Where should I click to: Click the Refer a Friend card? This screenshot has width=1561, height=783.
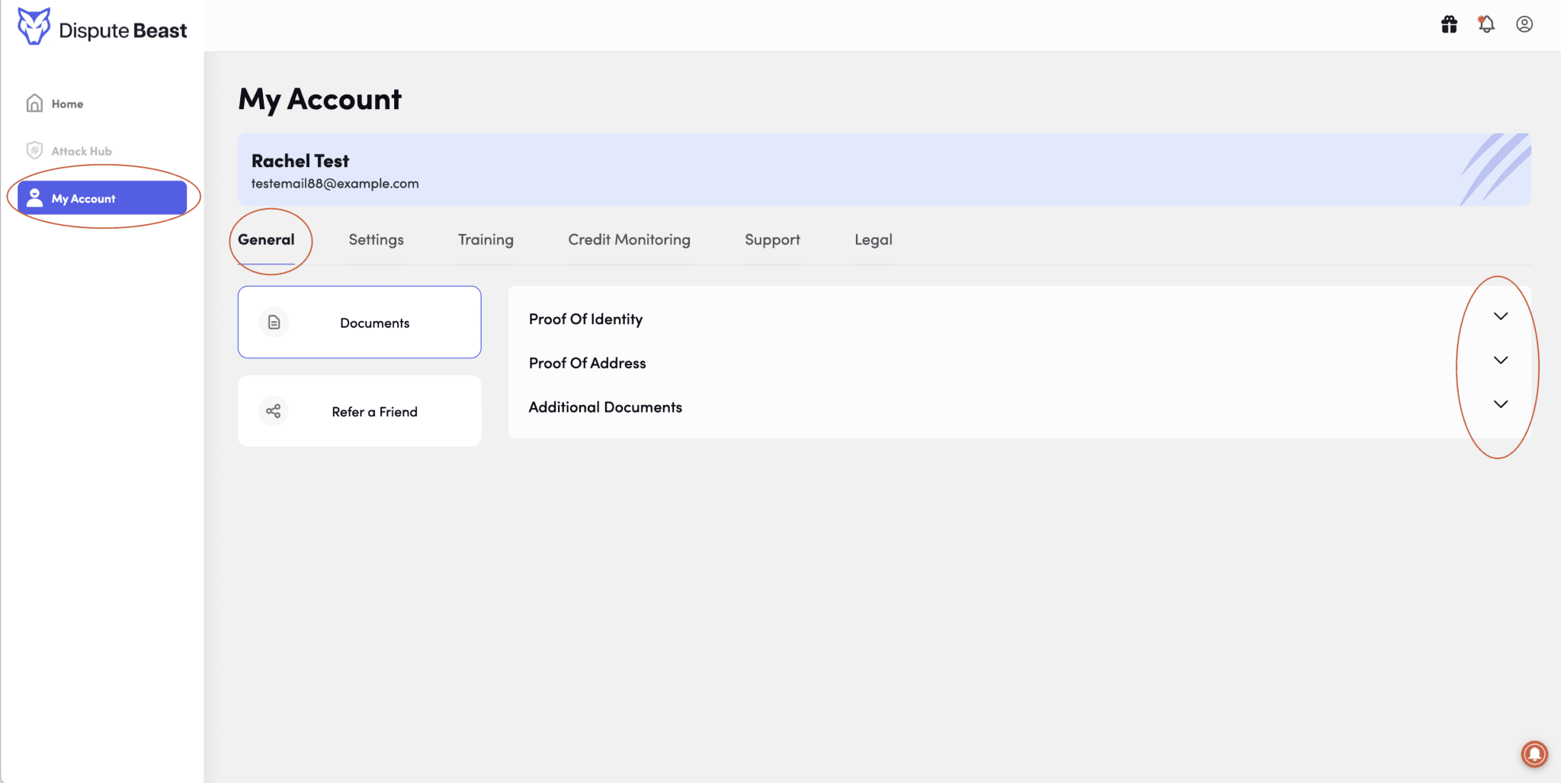(359, 411)
